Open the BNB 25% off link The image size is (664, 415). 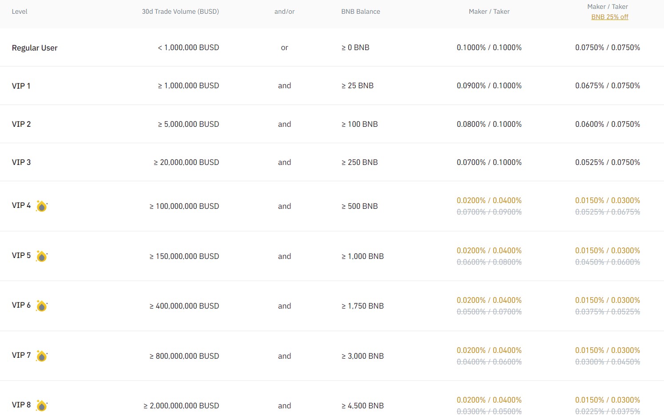[x=610, y=17]
